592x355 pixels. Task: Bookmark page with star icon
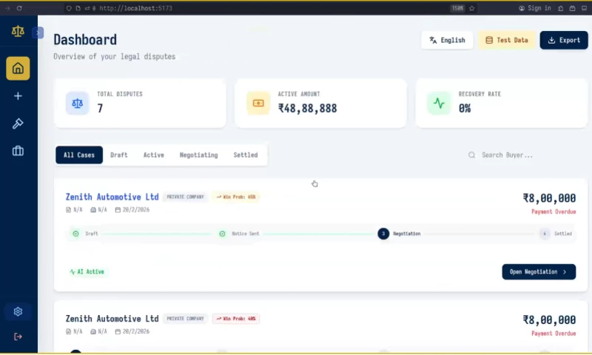point(472,8)
